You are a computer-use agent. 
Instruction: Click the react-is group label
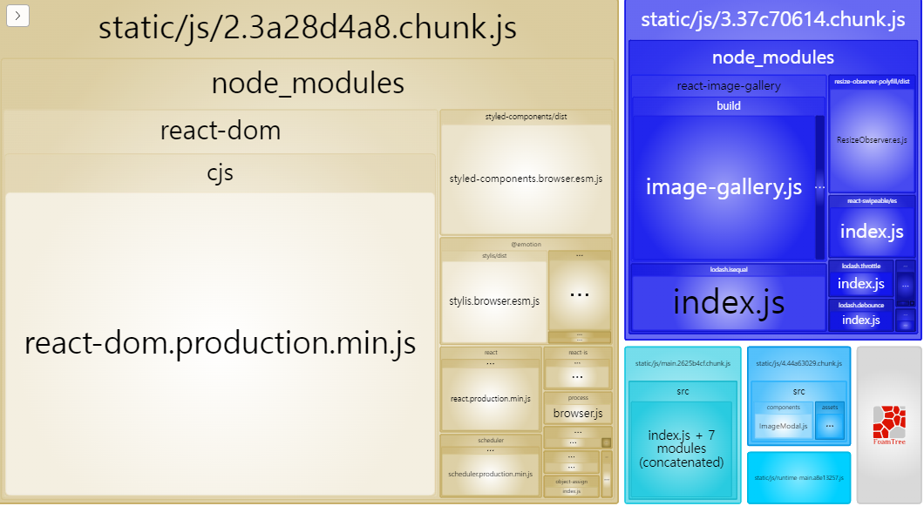click(577, 352)
